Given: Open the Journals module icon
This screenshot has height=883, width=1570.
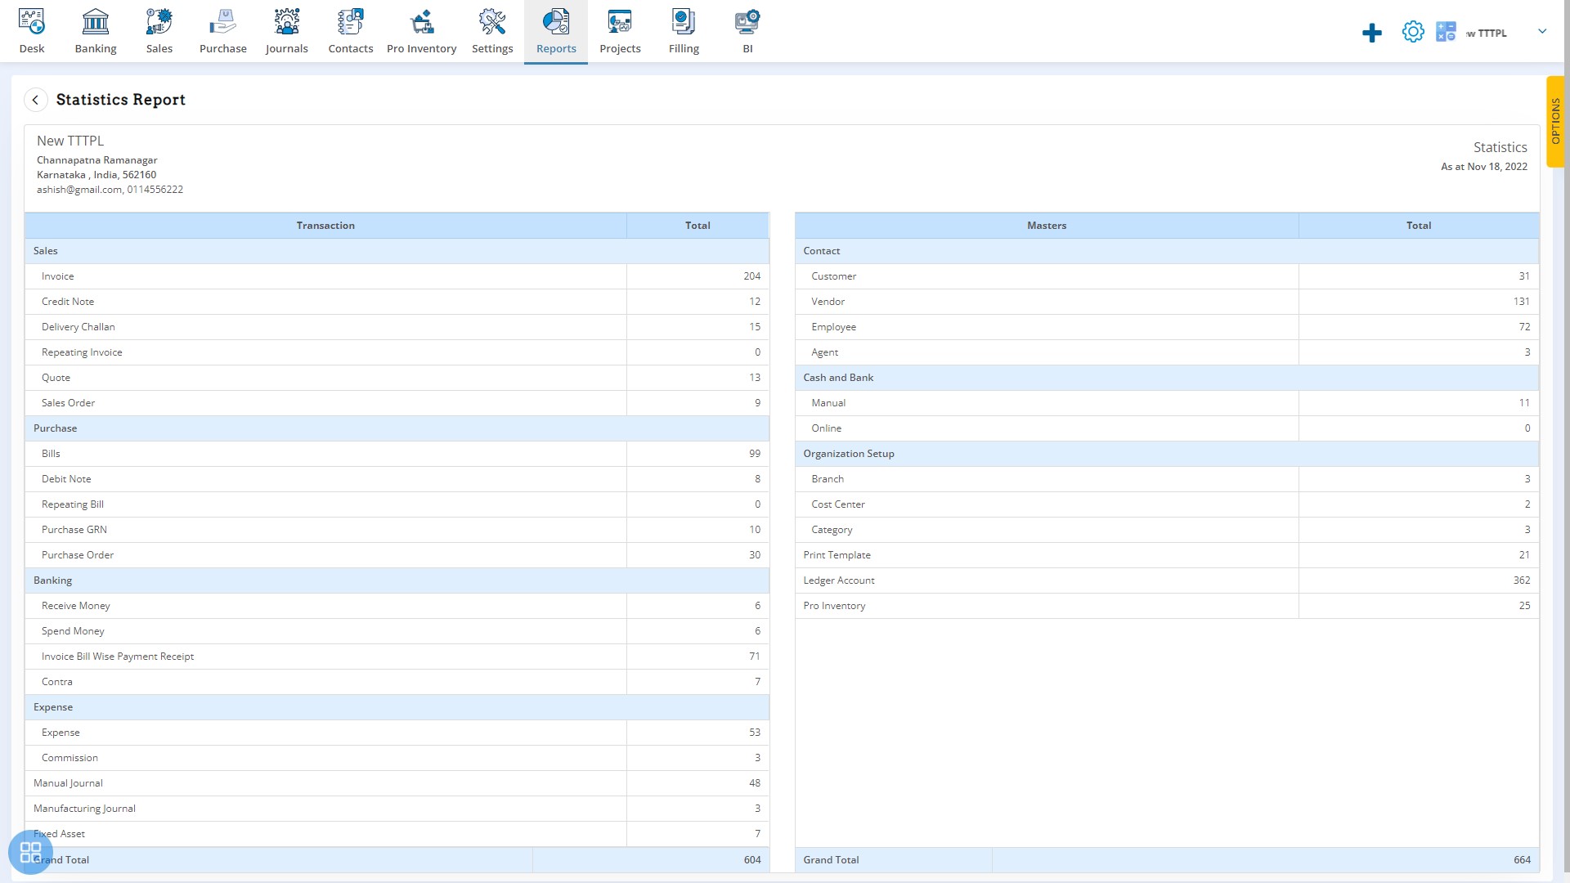Looking at the screenshot, I should pyautogui.click(x=287, y=22).
